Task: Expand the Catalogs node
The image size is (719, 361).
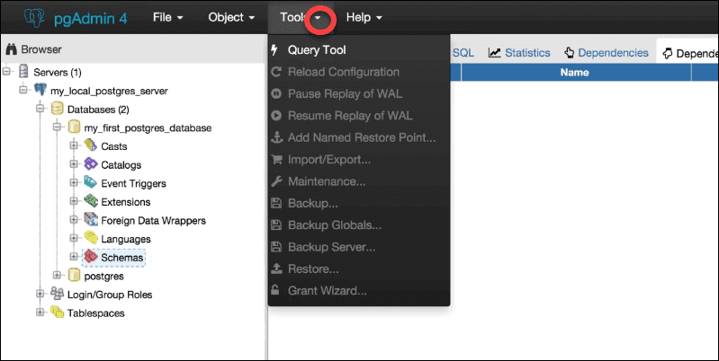Action: point(74,164)
